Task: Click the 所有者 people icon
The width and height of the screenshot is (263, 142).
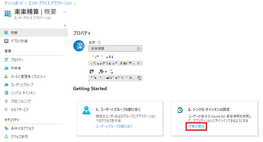Action: (x=6, y=68)
